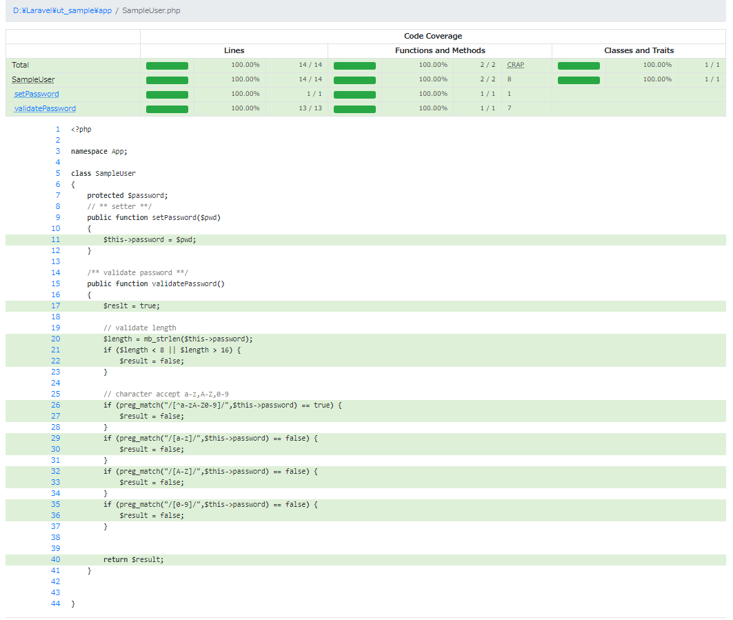The width and height of the screenshot is (733, 620).
Task: Open the D:¥Laravel¥ut_sample¥app breadcrumb link
Action: (62, 10)
